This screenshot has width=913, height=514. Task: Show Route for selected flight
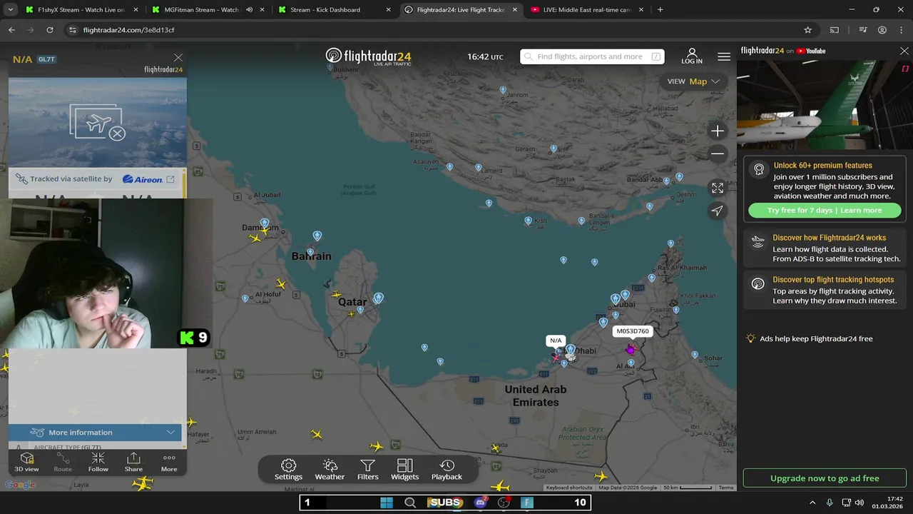[x=63, y=462]
